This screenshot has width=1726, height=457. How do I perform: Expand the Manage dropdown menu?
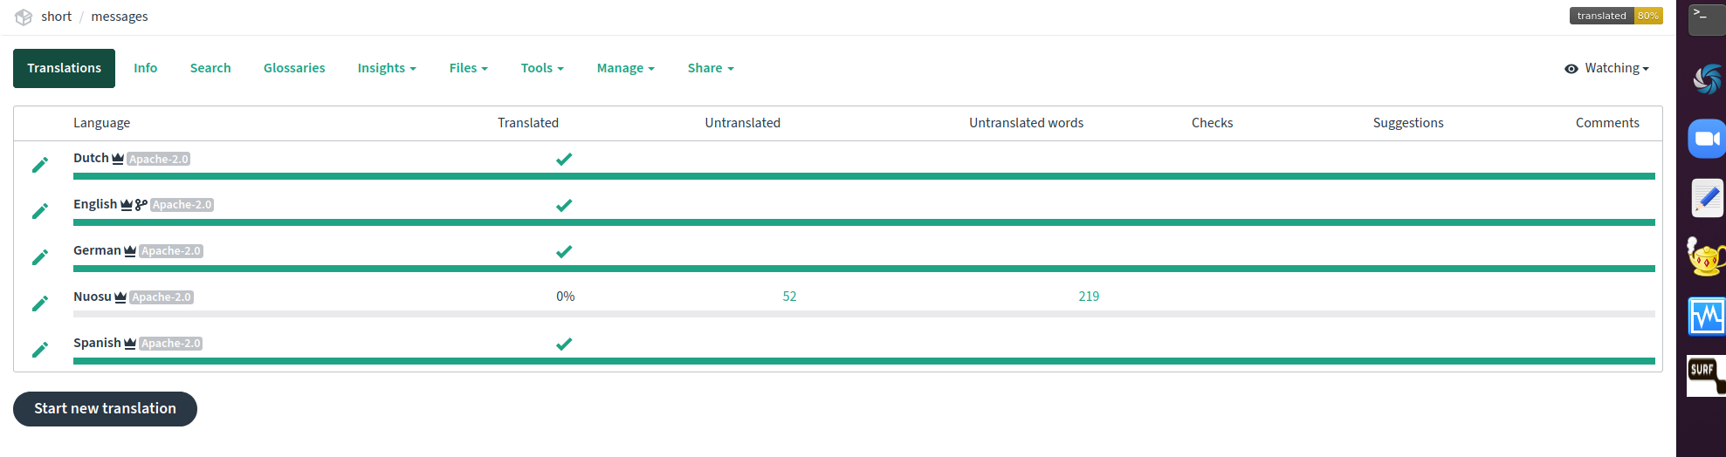click(626, 68)
